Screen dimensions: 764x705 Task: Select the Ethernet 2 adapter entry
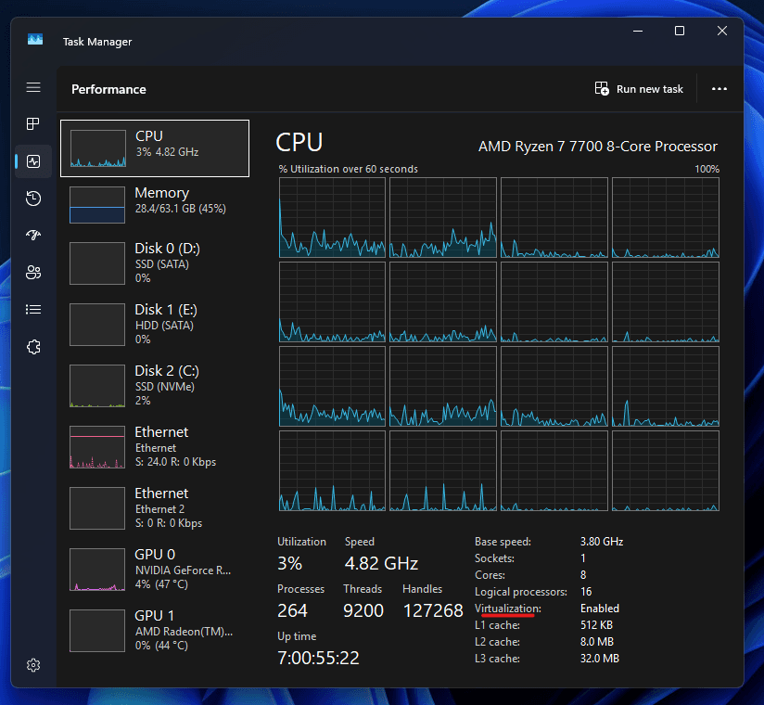[x=155, y=508]
